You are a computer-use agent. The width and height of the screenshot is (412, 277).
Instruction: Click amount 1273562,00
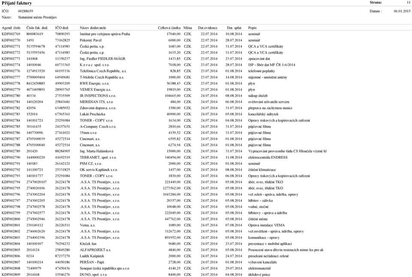point(172,188)
